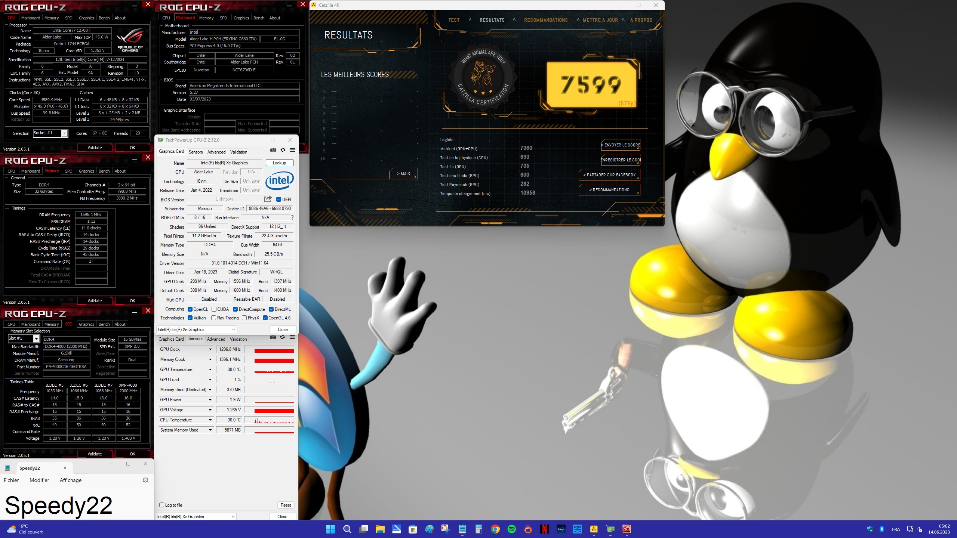The width and height of the screenshot is (957, 538).
Task: Open Disney+ from the taskbar
Action: pyautogui.click(x=561, y=529)
